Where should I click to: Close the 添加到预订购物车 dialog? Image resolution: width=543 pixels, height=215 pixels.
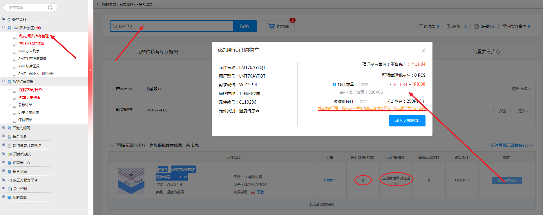point(423,50)
